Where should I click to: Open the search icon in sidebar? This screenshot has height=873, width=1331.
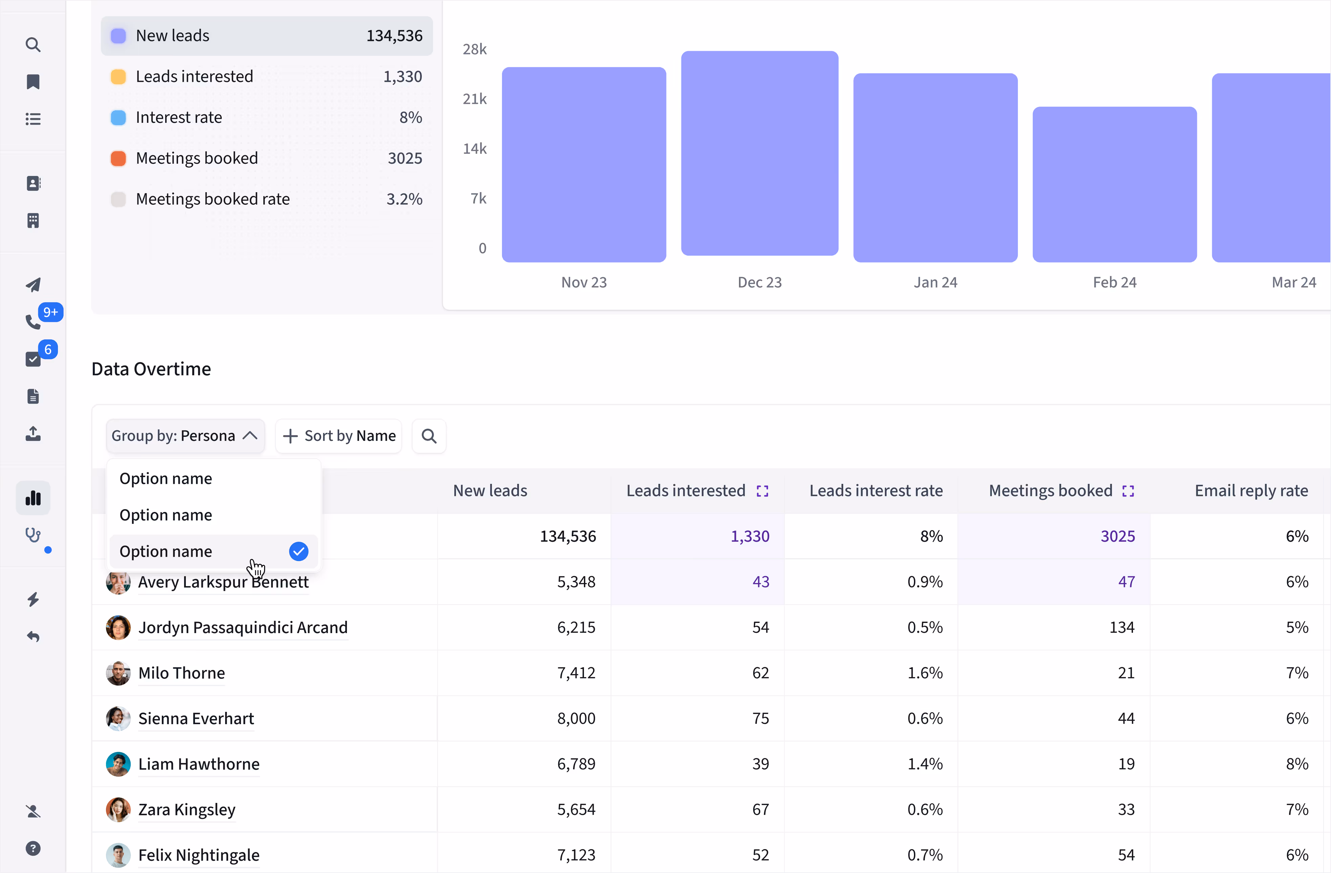pyautogui.click(x=33, y=45)
